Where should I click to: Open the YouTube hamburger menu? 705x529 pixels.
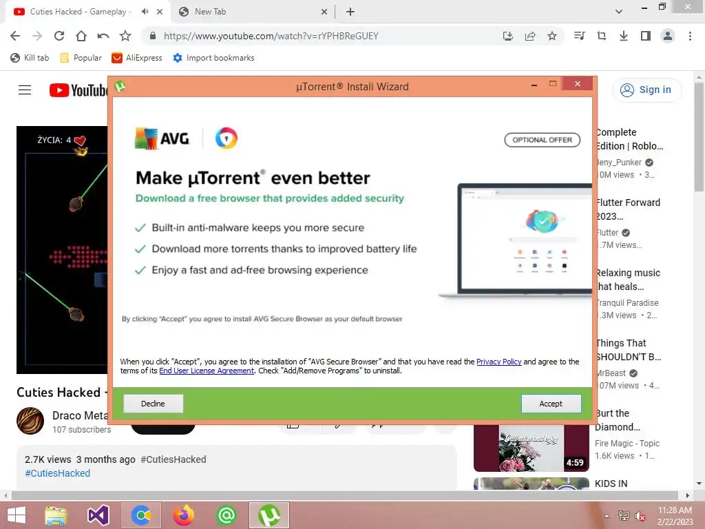point(25,90)
